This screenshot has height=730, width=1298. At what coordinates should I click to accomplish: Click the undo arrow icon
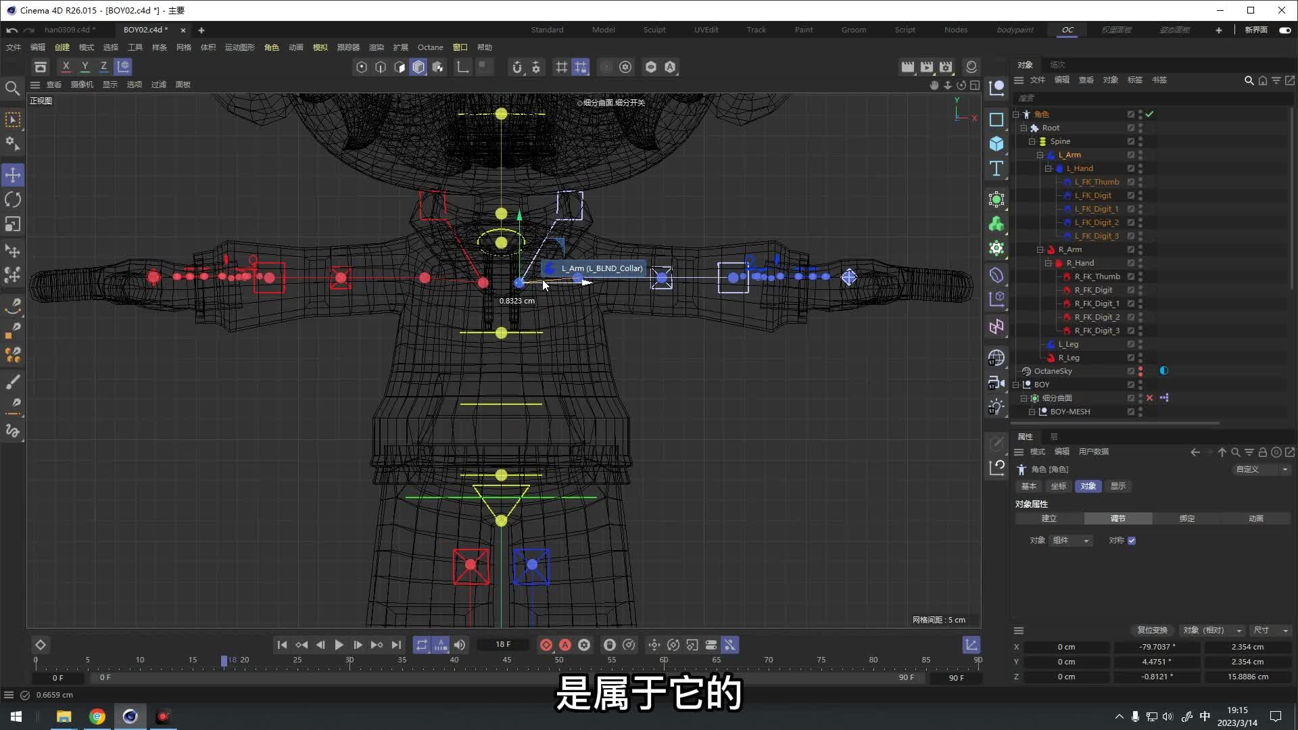(11, 30)
